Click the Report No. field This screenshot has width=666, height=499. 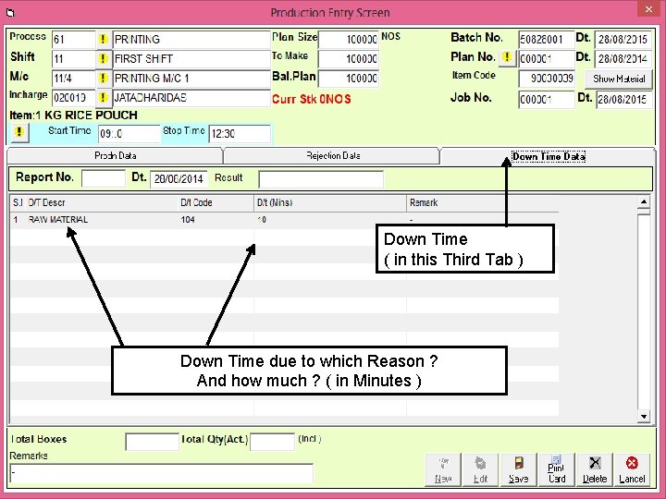coord(104,178)
